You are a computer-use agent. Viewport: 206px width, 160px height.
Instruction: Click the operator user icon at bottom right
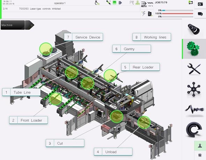pos(200,146)
